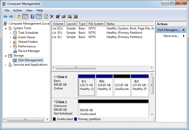Collapse the Storage tree node

[x=6, y=56]
